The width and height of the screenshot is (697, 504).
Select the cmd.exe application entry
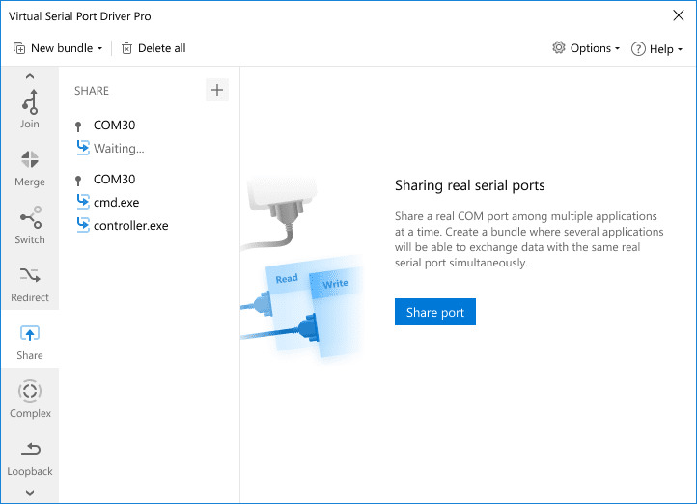pyautogui.click(x=116, y=202)
